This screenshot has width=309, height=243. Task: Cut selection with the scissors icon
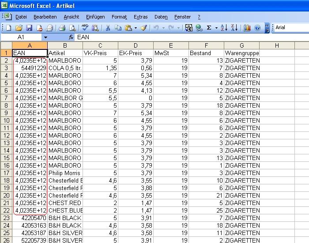click(x=108, y=28)
